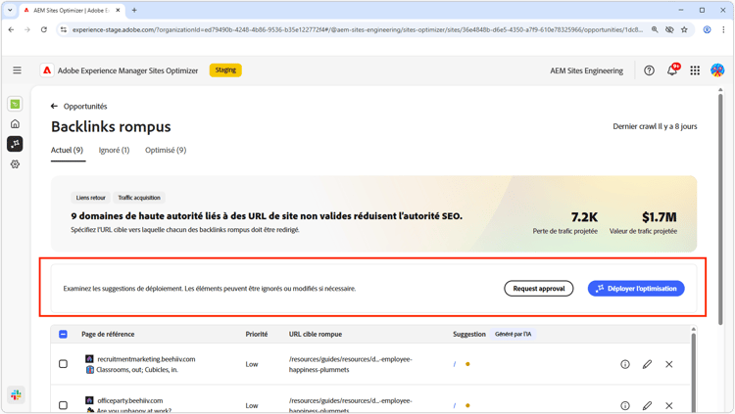
Task: Show info for officeparty.beehiiv.com row
Action: [x=625, y=405]
